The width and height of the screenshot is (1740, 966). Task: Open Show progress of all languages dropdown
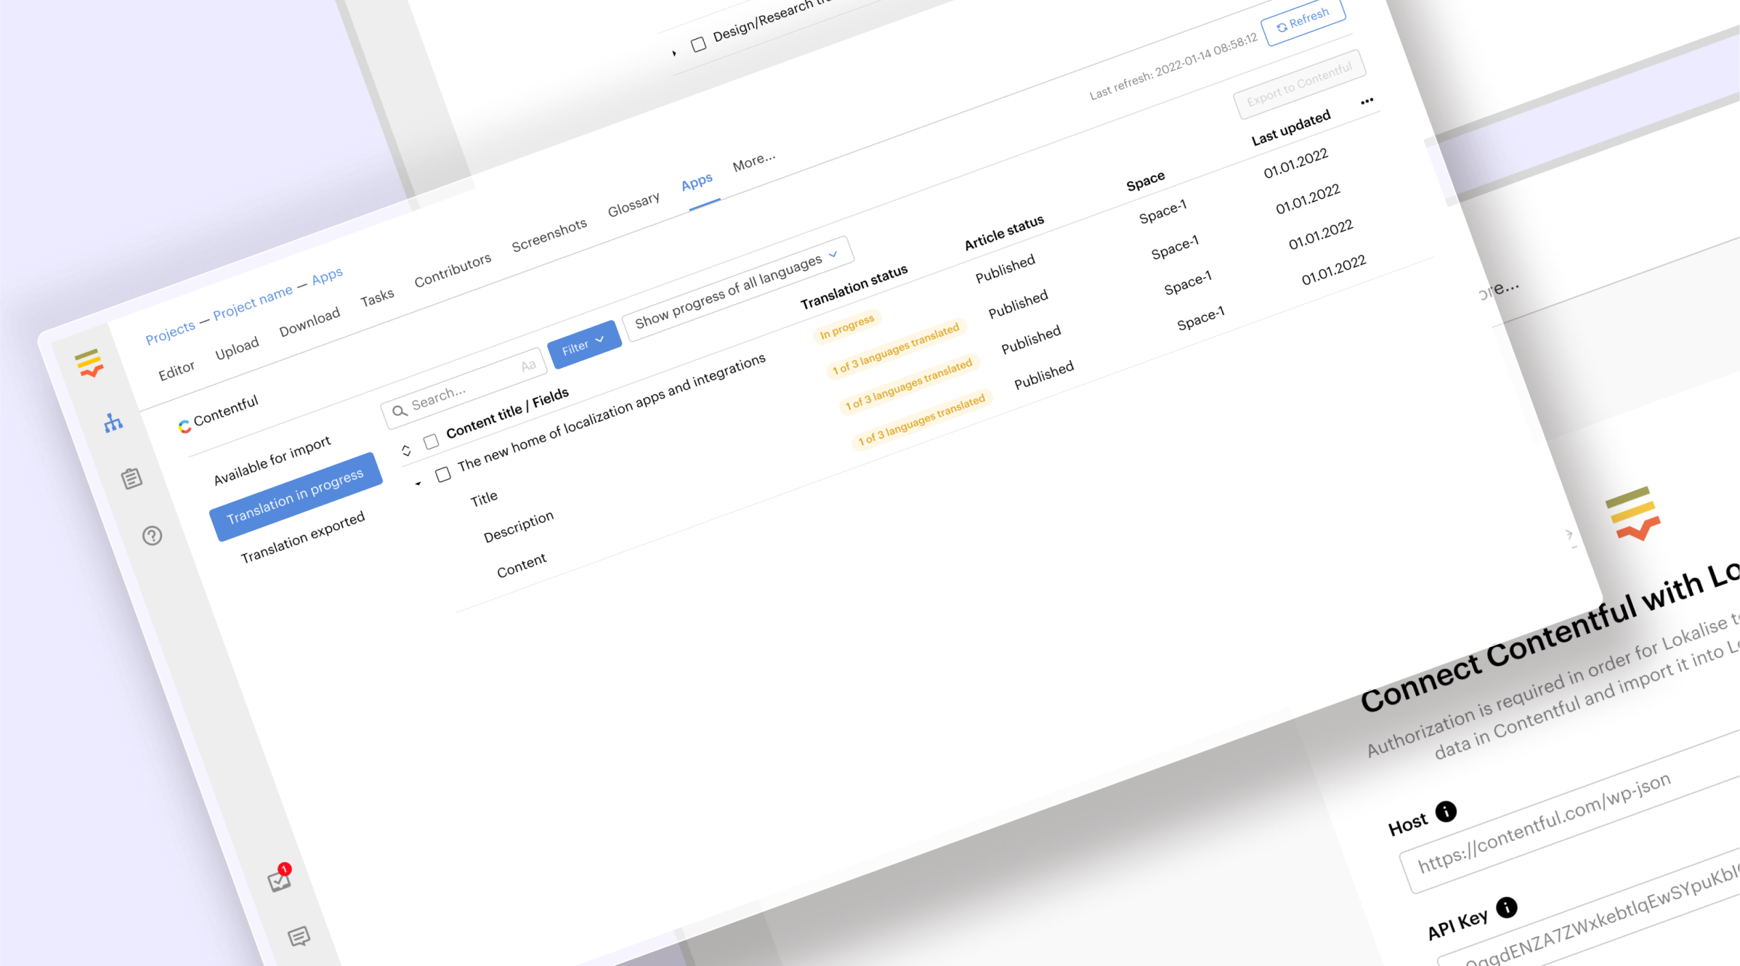[x=737, y=290]
